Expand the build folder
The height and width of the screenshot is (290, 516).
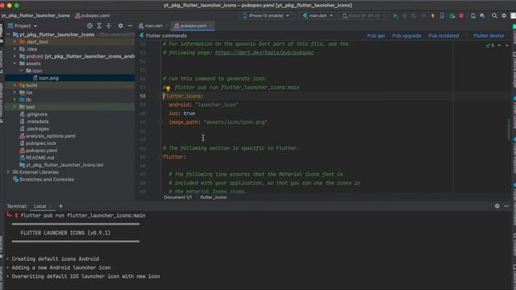pos(15,85)
